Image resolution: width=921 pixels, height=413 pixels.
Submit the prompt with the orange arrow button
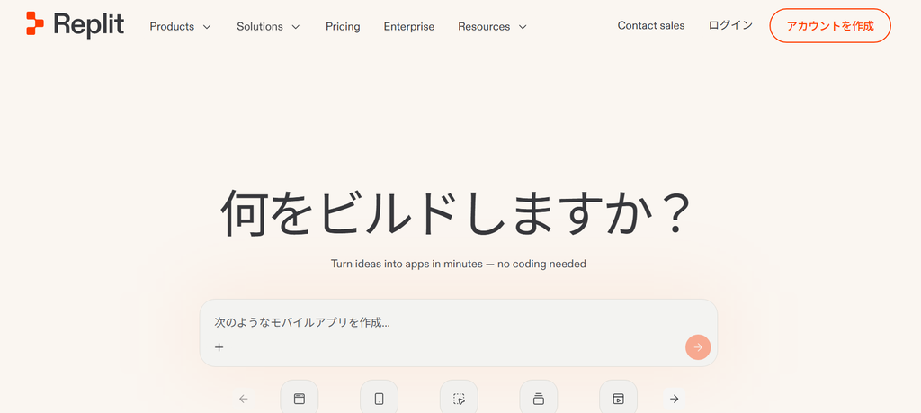click(x=698, y=347)
